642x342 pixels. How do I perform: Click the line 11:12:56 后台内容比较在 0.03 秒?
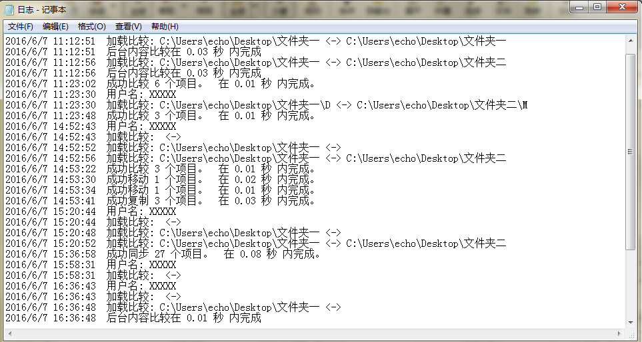click(133, 73)
